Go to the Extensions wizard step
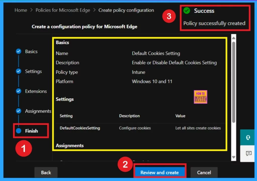257x181 pixels. coord(36,91)
